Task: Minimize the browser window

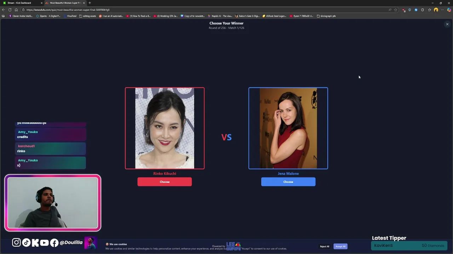Action: pos(432,3)
